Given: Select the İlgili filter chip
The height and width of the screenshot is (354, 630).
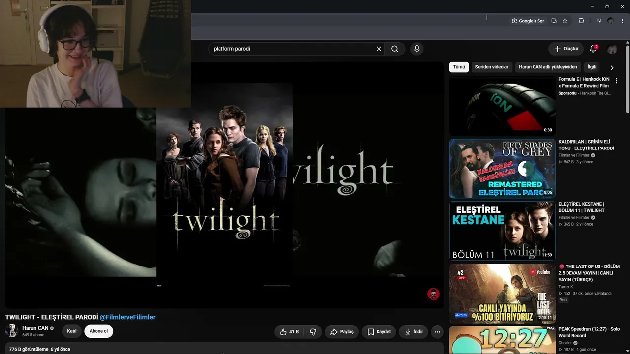Looking at the screenshot, I should click(592, 67).
